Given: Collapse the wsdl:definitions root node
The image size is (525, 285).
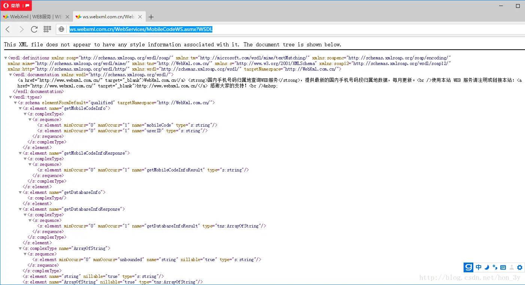Looking at the screenshot, I should pyautogui.click(x=6, y=58).
